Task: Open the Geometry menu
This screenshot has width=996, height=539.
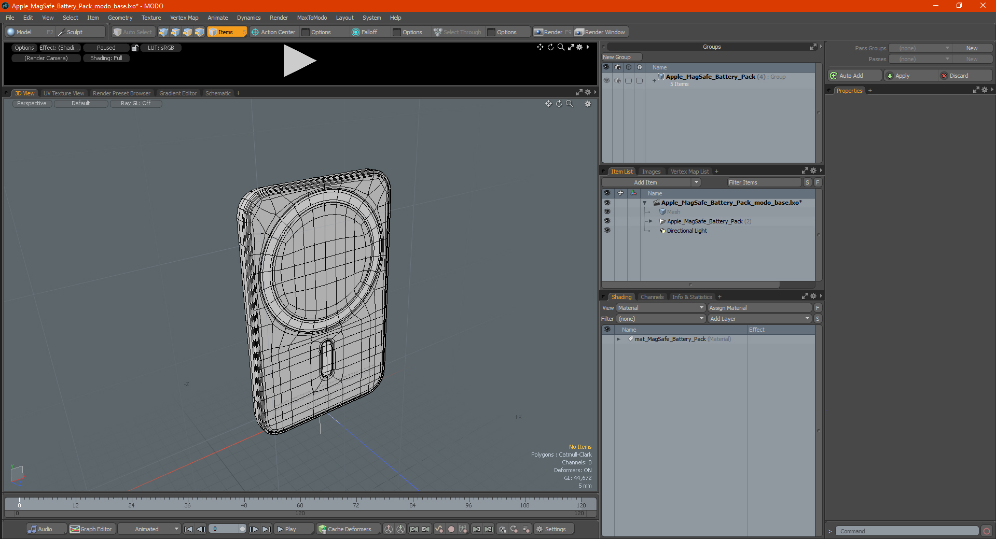Action: click(x=120, y=18)
